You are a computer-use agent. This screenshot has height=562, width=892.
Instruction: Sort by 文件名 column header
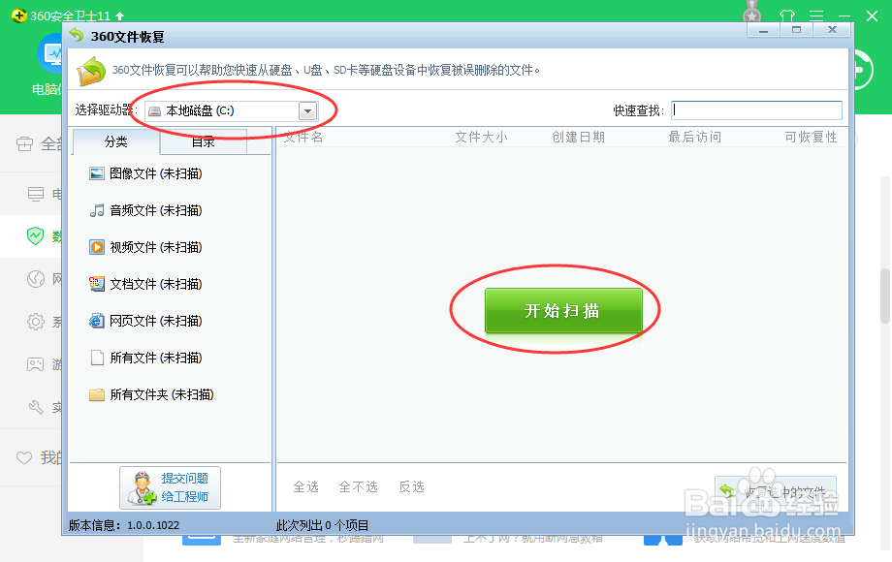coord(303,137)
